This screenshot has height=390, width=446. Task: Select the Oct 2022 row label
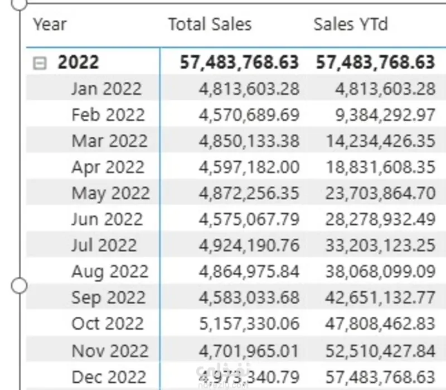[108, 324]
